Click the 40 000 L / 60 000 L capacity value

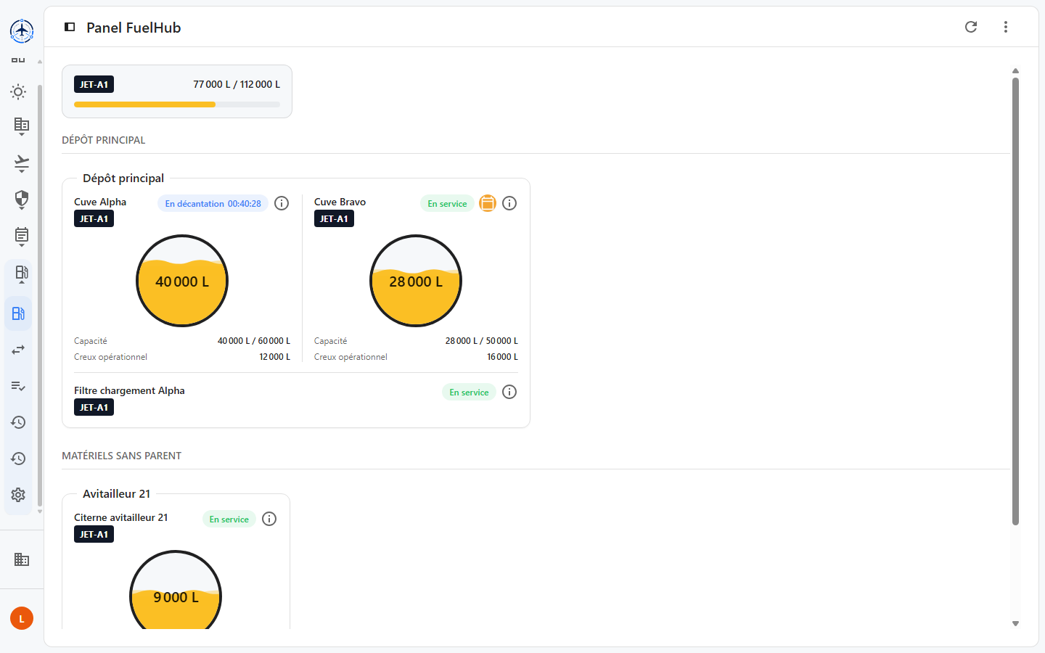click(x=254, y=341)
